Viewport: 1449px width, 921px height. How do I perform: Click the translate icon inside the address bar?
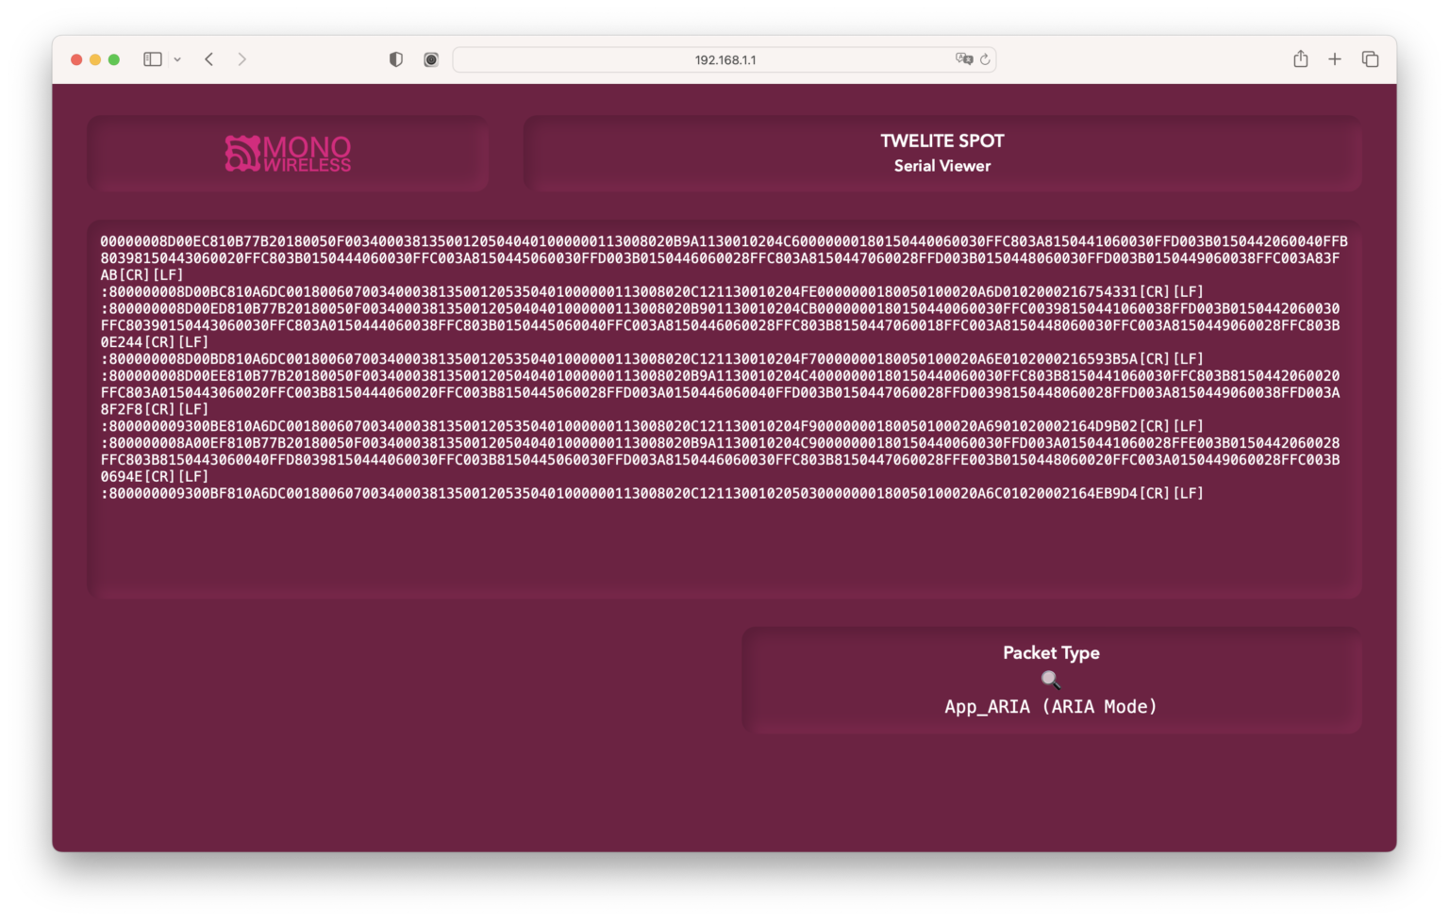(x=963, y=58)
